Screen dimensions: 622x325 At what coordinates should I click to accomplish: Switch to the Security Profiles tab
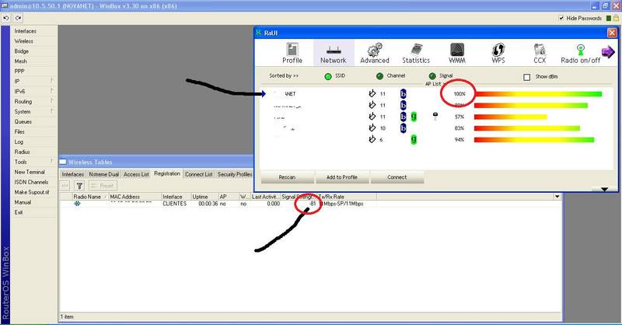235,174
